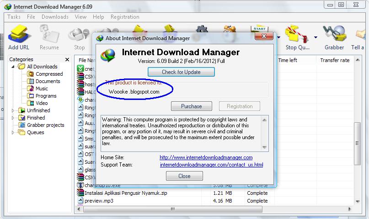Select the Grabber projects tree item
Screen dimensions: 369x219
click(45, 125)
